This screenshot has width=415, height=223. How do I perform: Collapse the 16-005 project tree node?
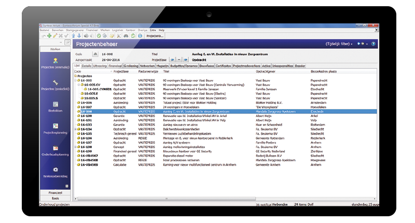[x=76, y=81]
